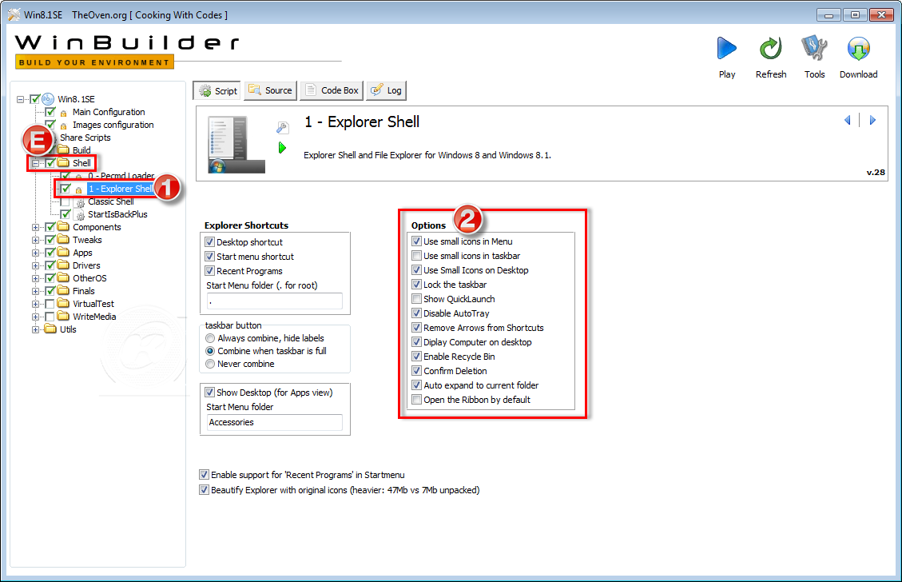The width and height of the screenshot is (902, 582).
Task: Toggle Beautify Explorer with original icons
Action: (x=205, y=490)
